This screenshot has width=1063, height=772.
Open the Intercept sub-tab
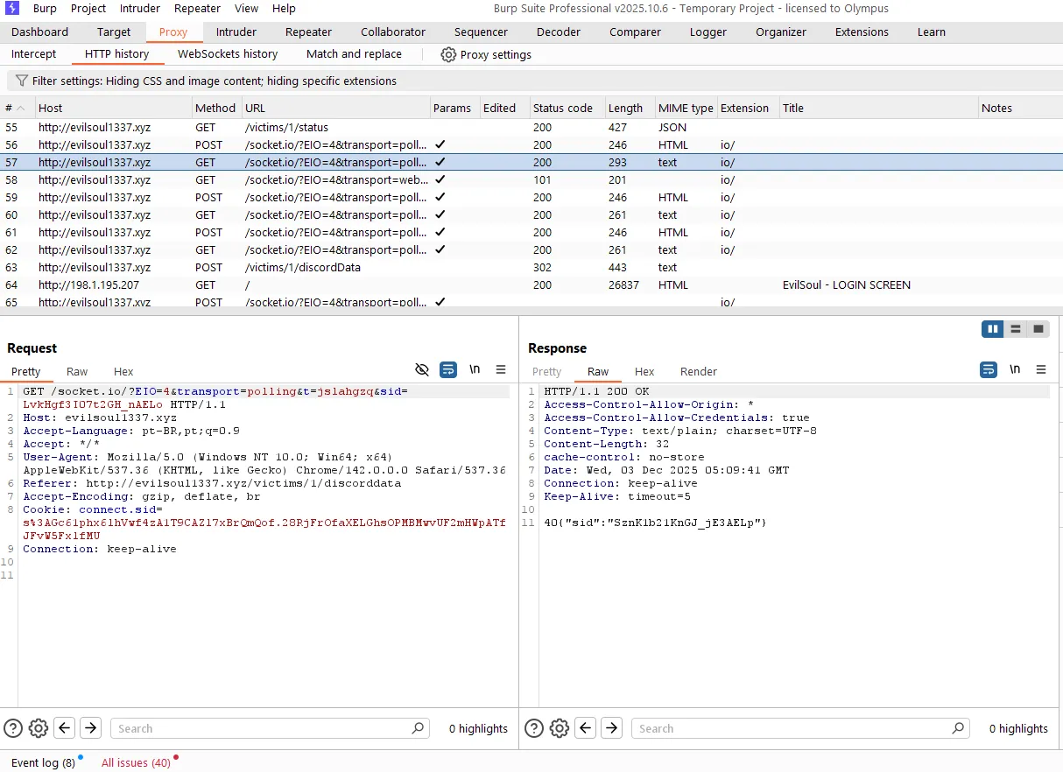point(34,54)
